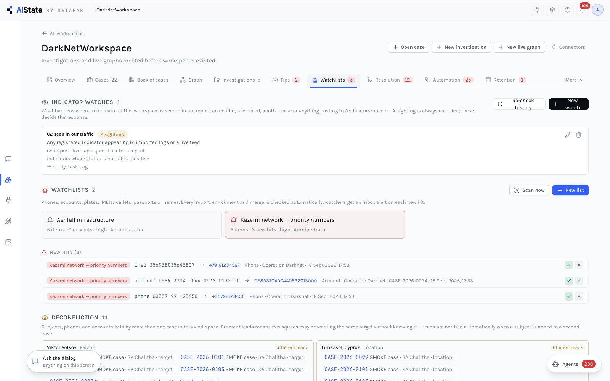Open the database icon in the left sidebar
610x381 pixels.
click(8, 242)
